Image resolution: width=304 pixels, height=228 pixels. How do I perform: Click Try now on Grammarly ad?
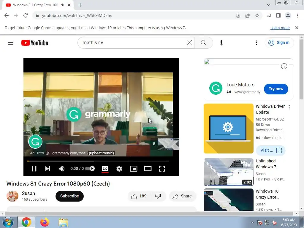[x=276, y=89]
